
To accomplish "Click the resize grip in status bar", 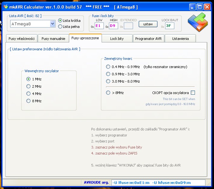I will (x=209, y=184).
